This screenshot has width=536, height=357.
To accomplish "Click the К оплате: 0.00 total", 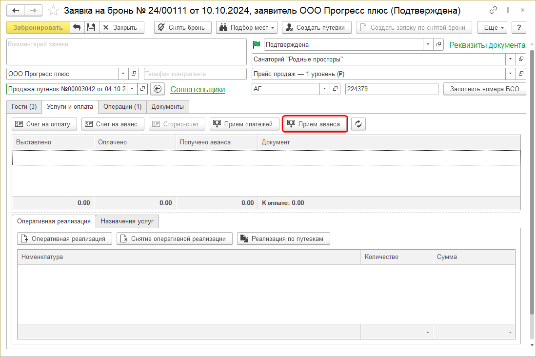I will [283, 203].
